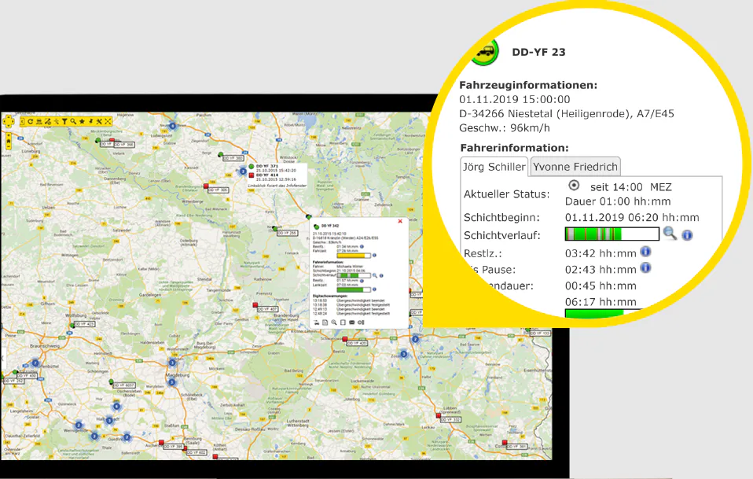
Task: Click the Schichtverlauf green progress bar in circle
Action: [612, 234]
